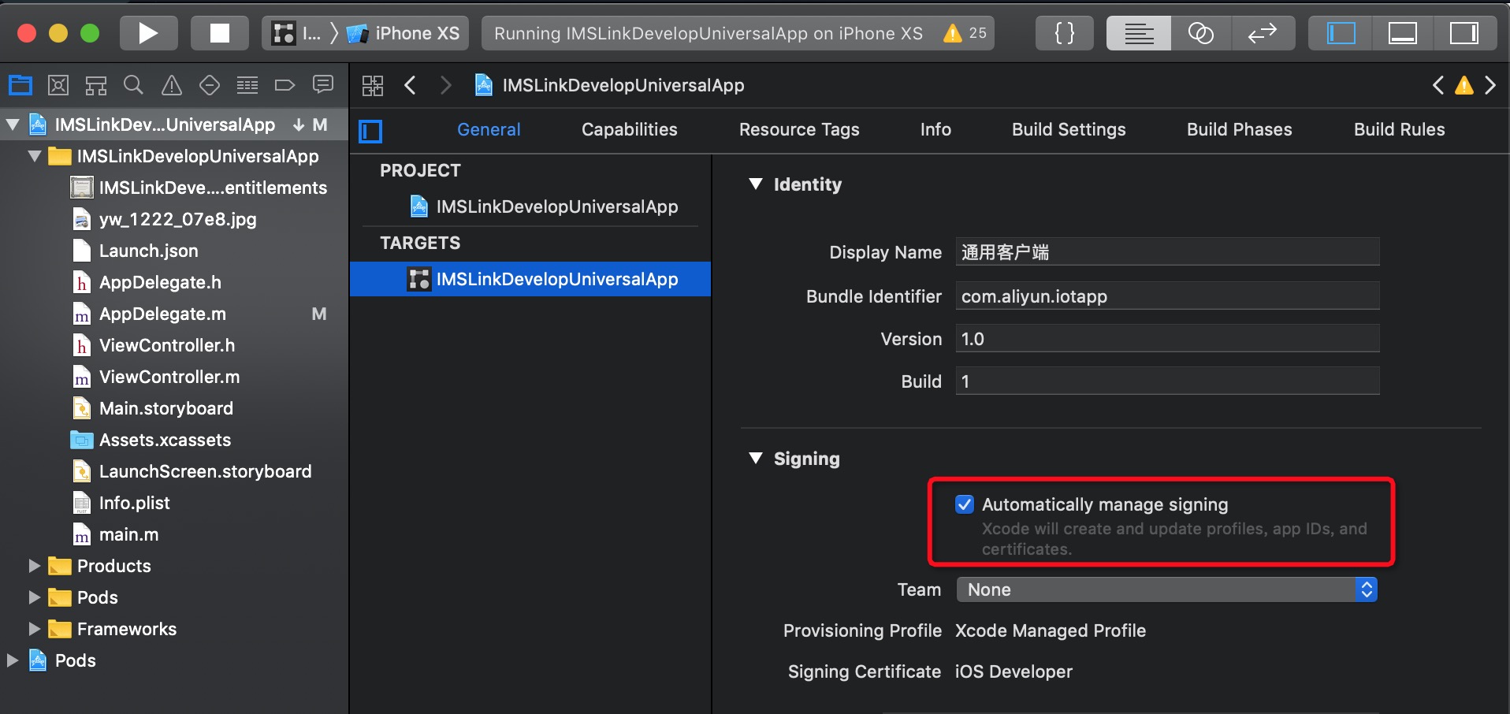Select the General tab
The image size is (1510, 714).
489,130
